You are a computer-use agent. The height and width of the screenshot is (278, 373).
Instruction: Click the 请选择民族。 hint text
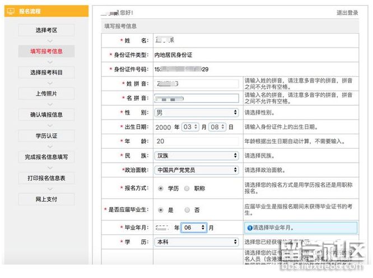(x=260, y=156)
